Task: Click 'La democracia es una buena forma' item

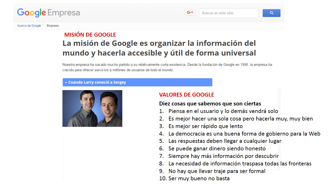Action: coord(244,134)
